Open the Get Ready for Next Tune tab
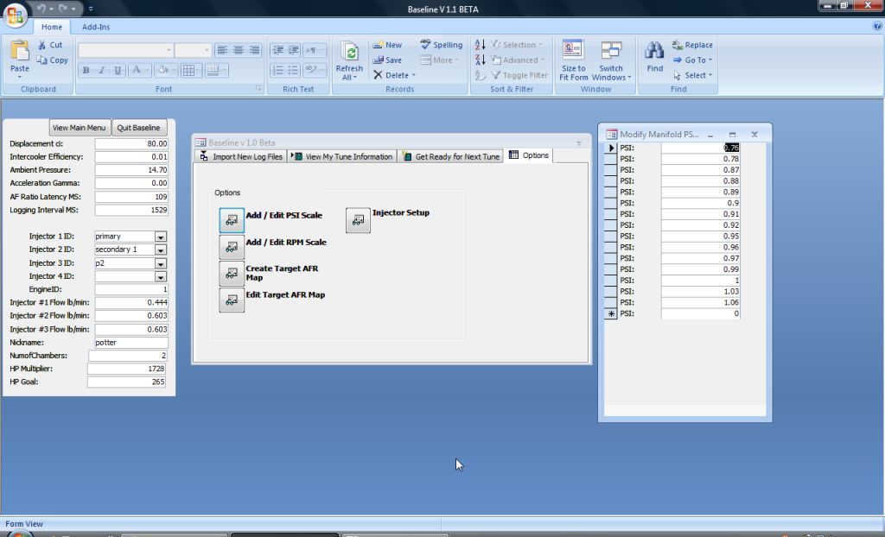The height and width of the screenshot is (537, 885). coord(451,156)
